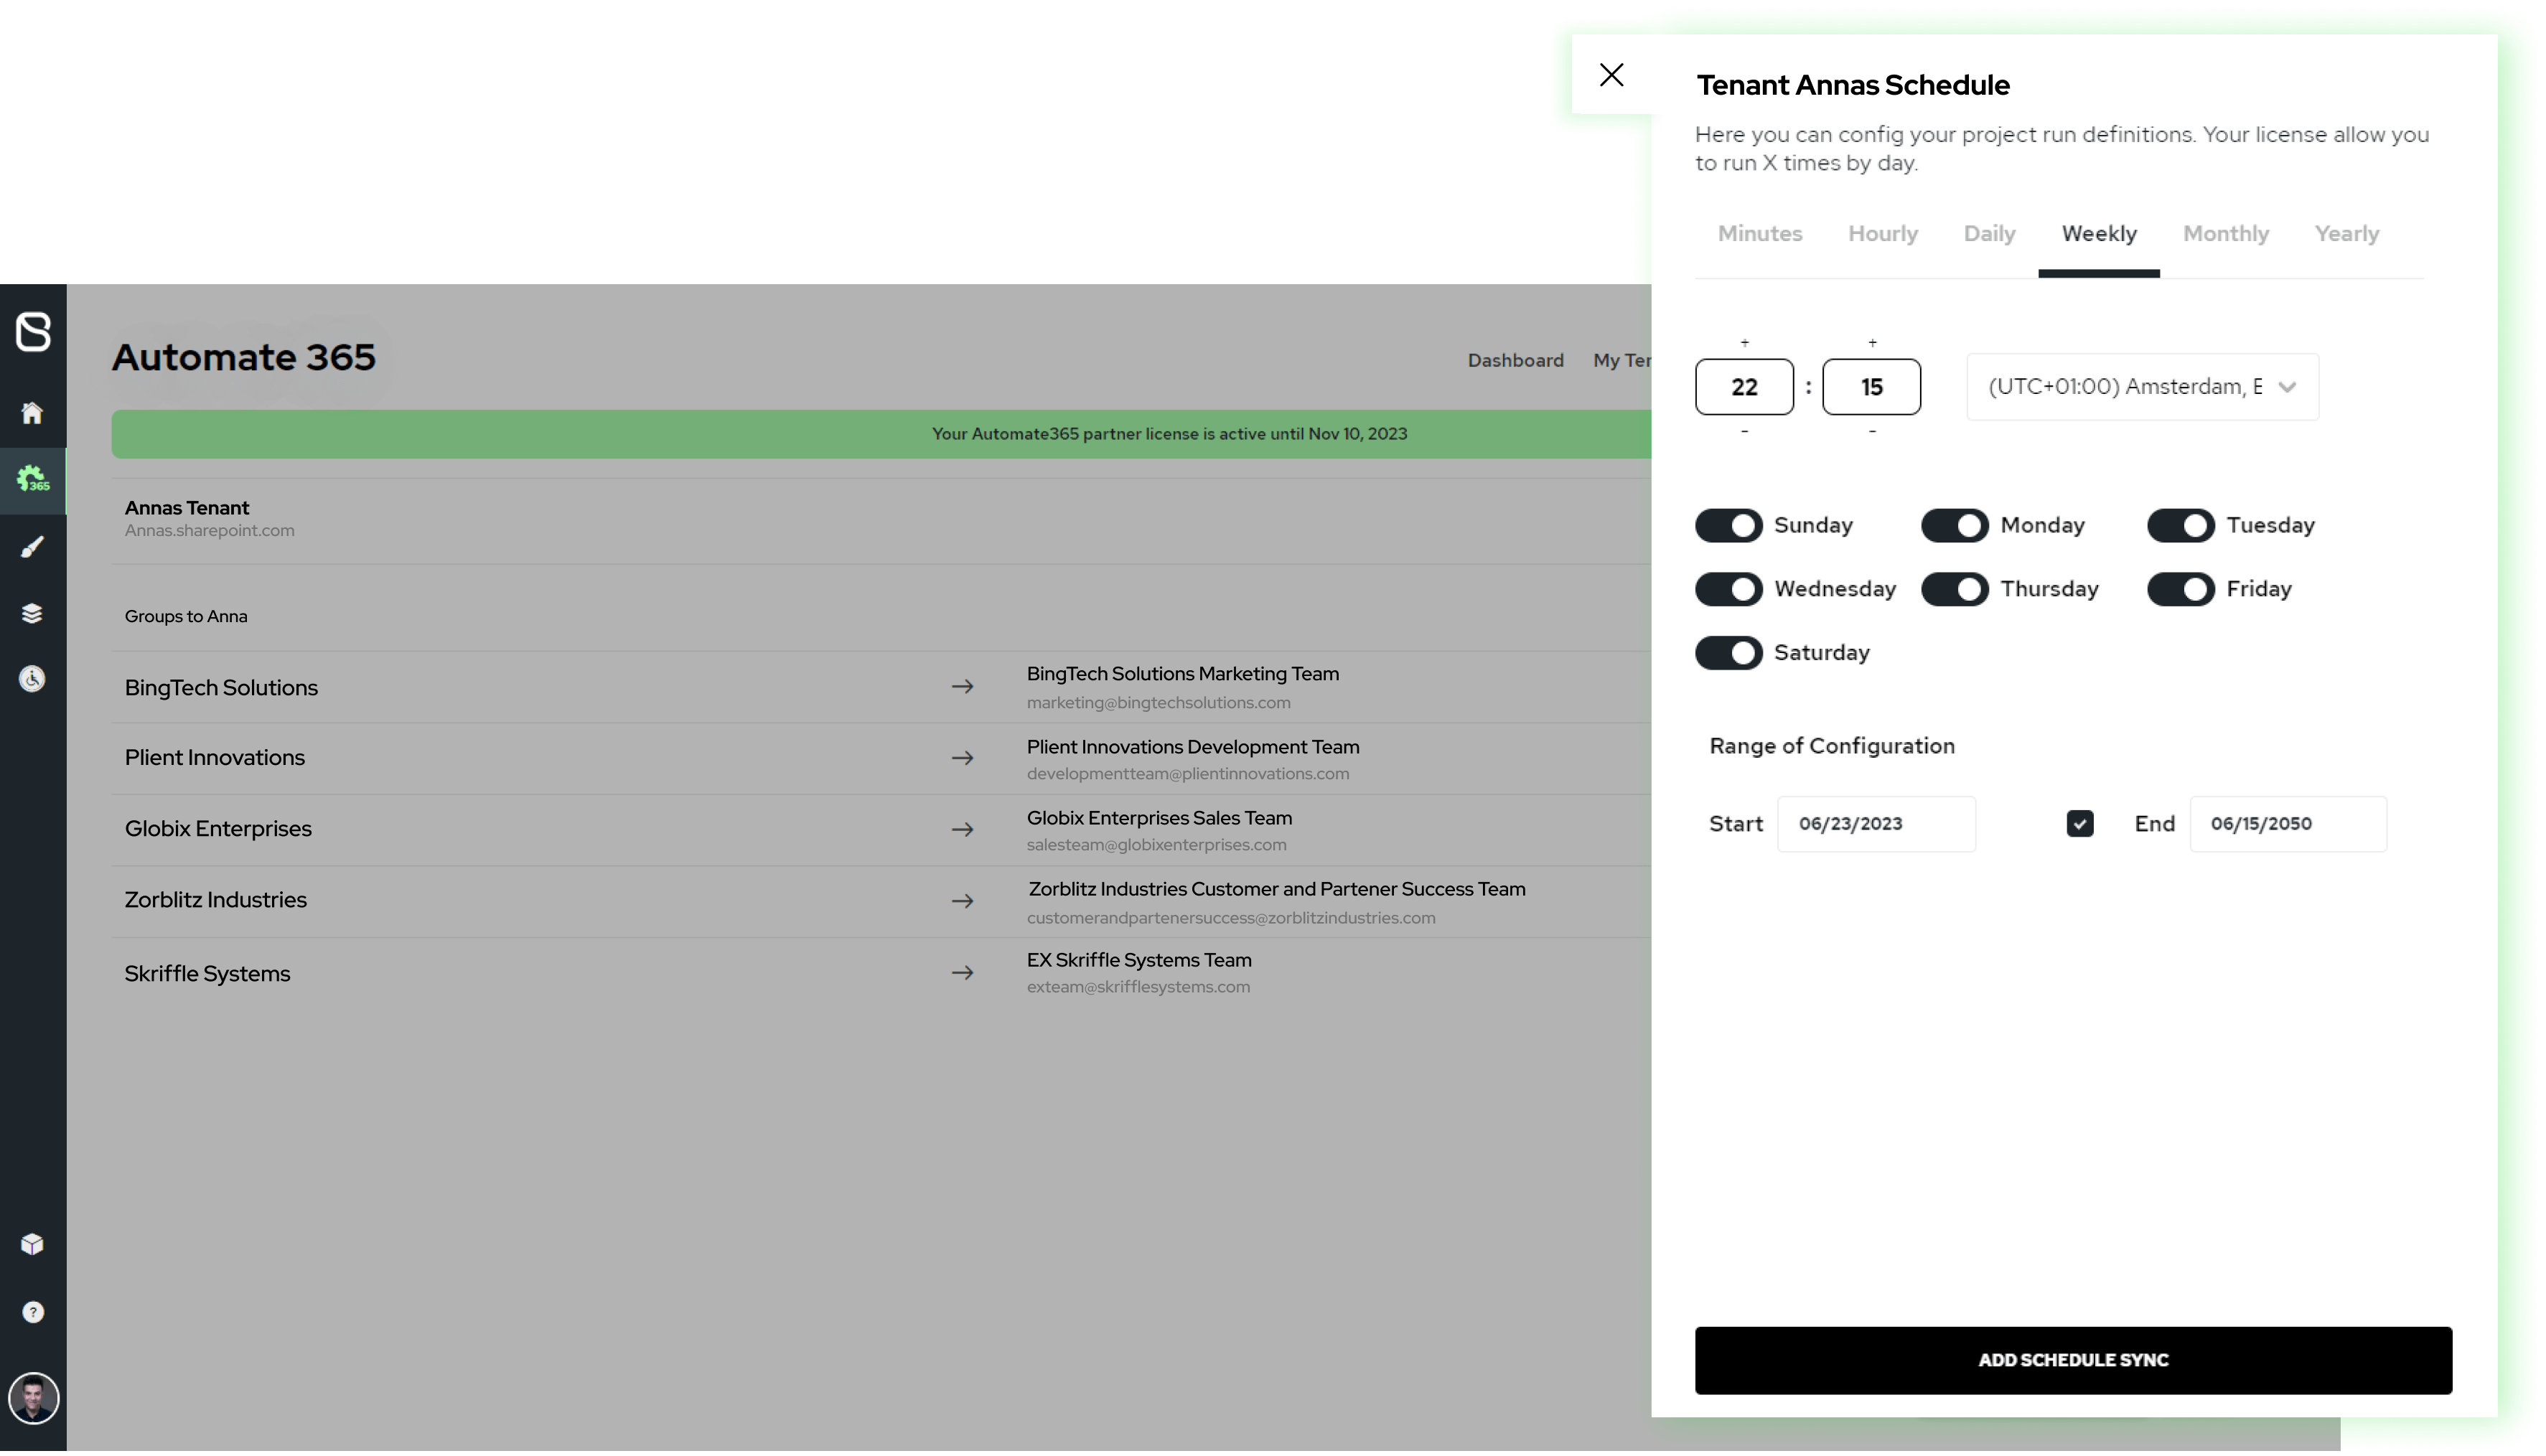Click the Add Schedule Sync button

pos(2075,1362)
